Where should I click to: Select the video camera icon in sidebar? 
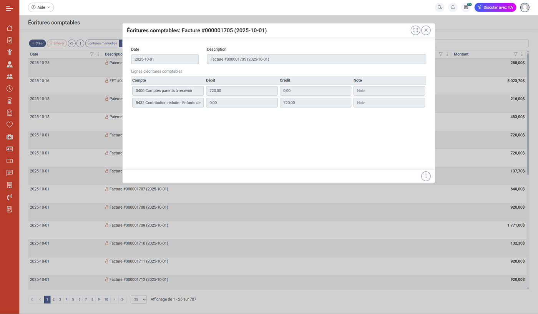coord(10,161)
